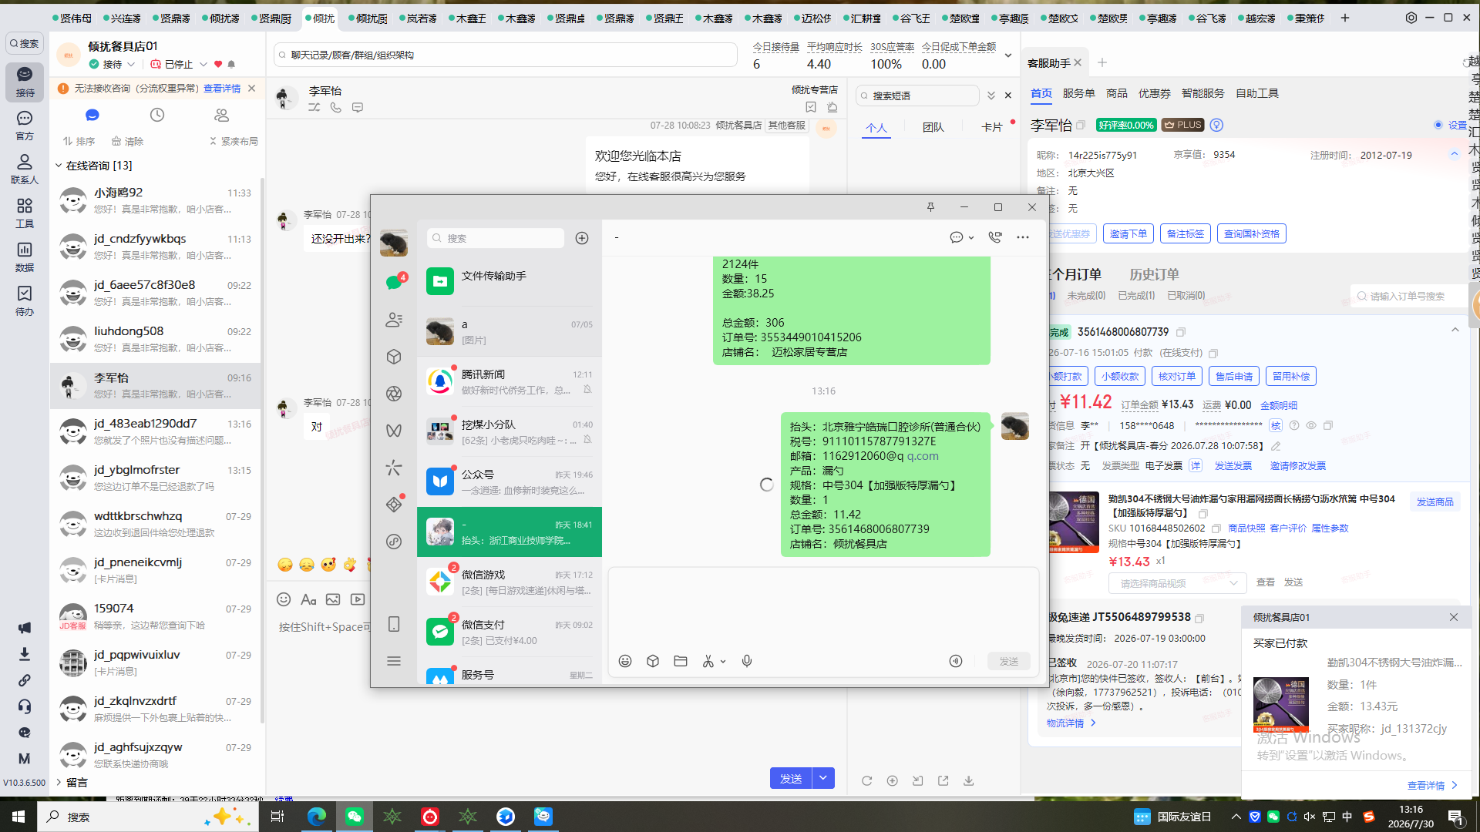
Task: Toggle the bell notification icon beside 已停止
Action: tap(231, 65)
